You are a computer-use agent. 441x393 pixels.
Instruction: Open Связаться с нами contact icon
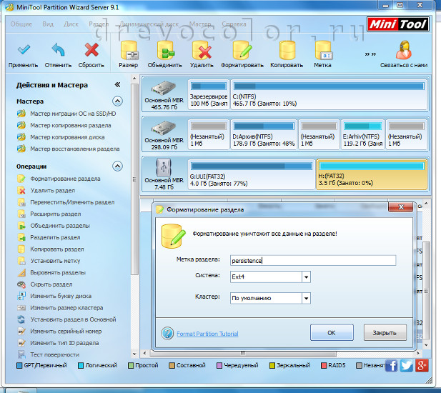(x=404, y=51)
